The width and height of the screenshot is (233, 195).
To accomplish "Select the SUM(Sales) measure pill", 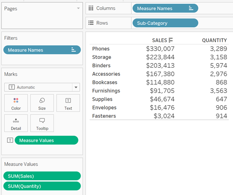I will tap(42, 176).
